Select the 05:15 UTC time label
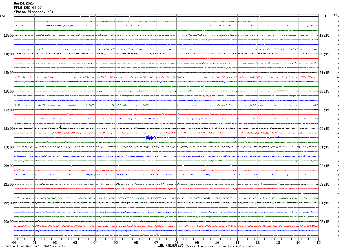The image size is (341, 250). pos(324,222)
